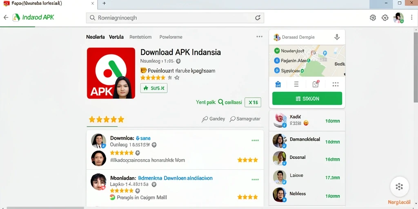Viewport: 418px width, 209px height.
Task: Click the map preview in the side card
Action: coord(307,60)
